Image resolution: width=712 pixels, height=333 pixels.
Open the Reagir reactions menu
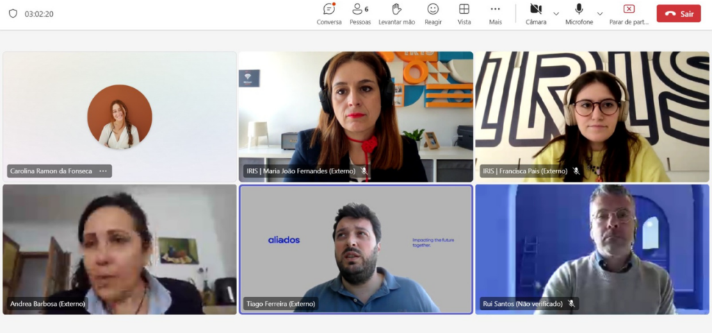coord(433,13)
